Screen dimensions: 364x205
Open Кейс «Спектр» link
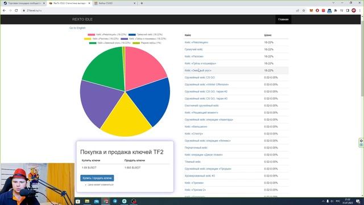click(194, 134)
